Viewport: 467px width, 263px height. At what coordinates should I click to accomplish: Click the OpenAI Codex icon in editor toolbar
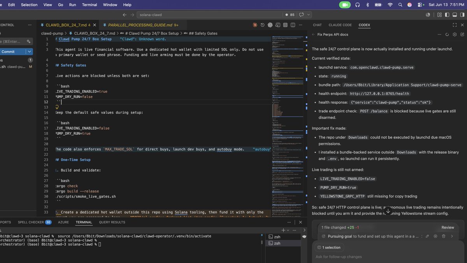270,25
